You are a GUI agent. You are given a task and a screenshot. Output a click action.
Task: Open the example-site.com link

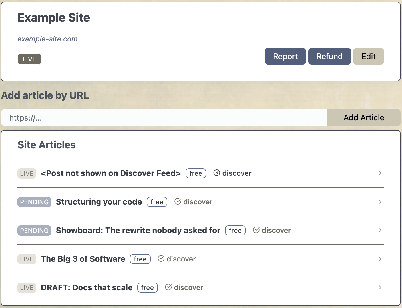(47, 39)
